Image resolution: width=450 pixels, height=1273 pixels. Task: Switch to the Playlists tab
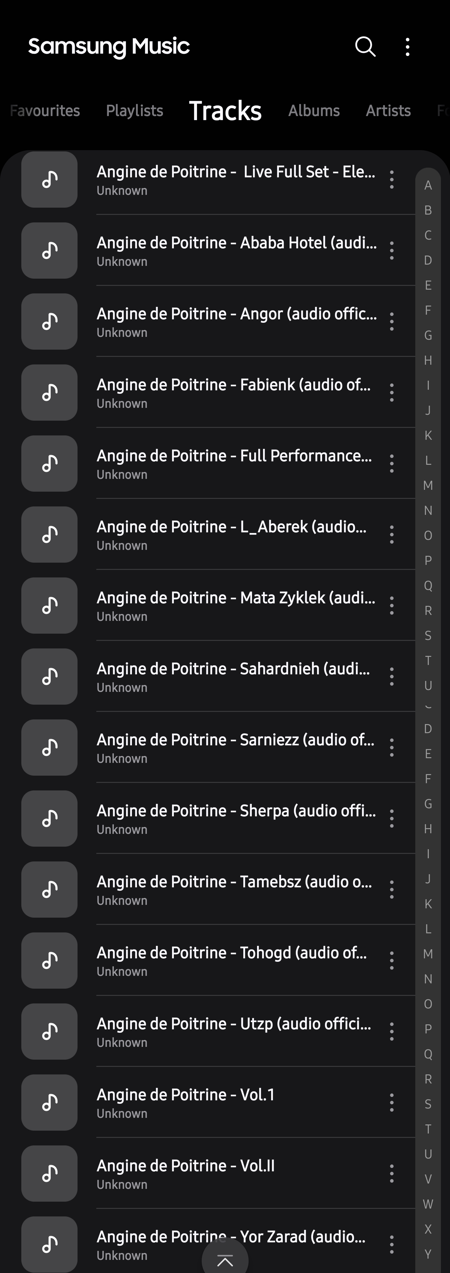tap(134, 111)
